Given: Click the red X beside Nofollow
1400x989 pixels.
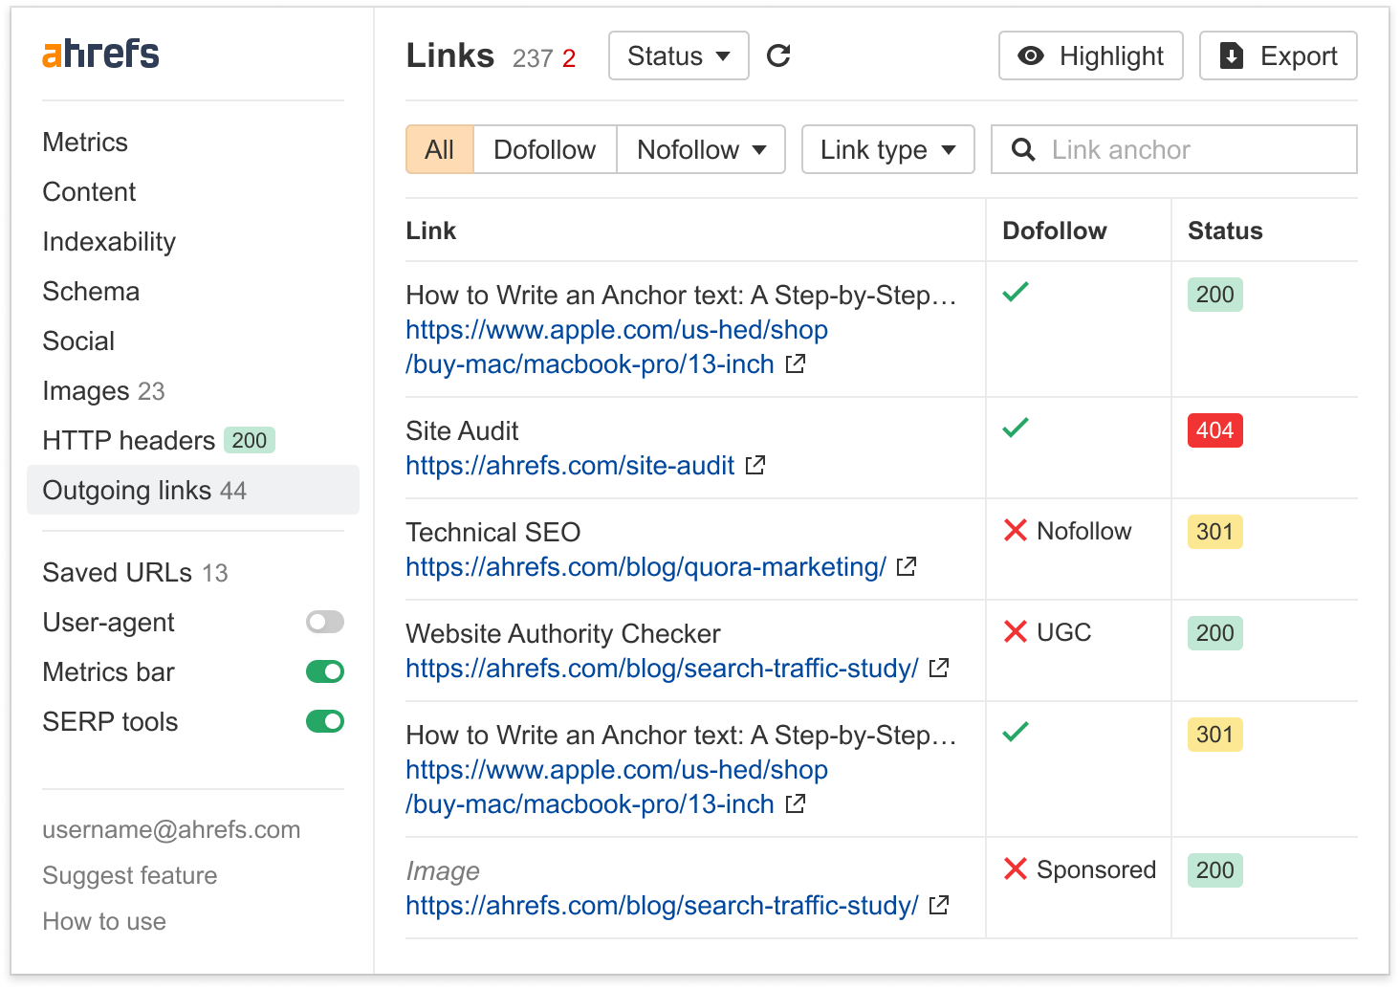Looking at the screenshot, I should [1016, 530].
